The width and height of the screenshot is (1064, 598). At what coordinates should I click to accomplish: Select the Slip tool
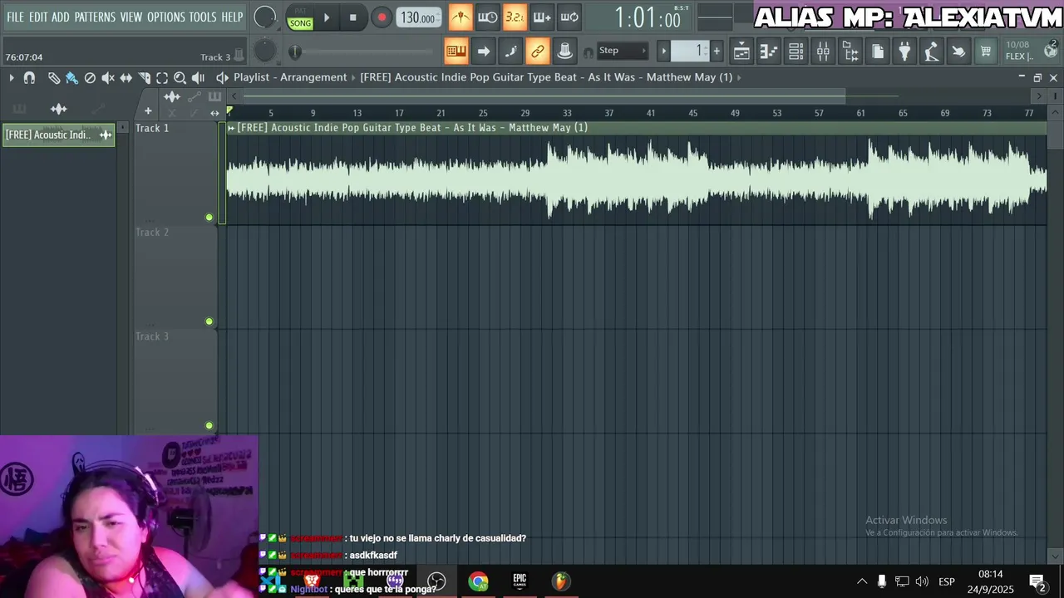126,77
